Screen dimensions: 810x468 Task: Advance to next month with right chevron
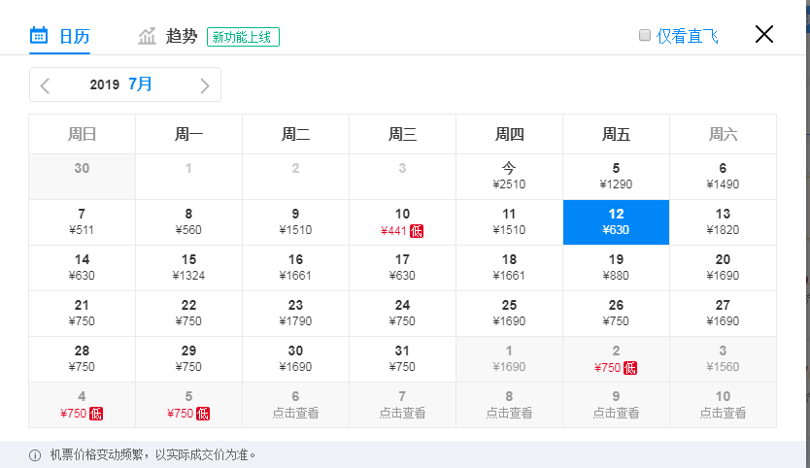click(204, 85)
